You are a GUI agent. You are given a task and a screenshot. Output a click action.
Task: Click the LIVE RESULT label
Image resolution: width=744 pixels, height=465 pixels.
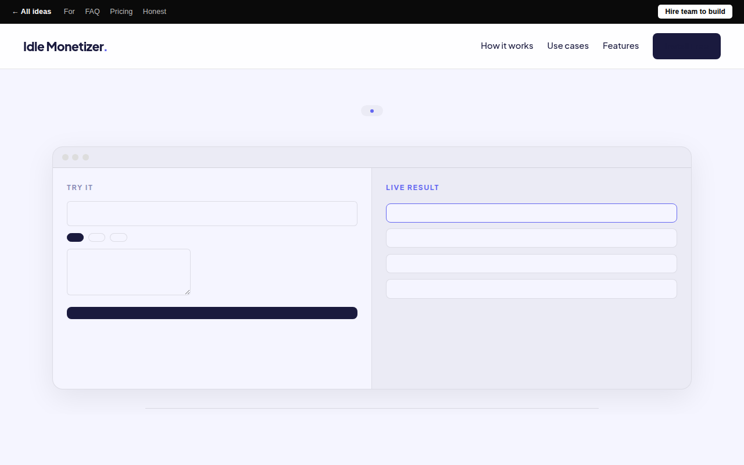coord(413,188)
